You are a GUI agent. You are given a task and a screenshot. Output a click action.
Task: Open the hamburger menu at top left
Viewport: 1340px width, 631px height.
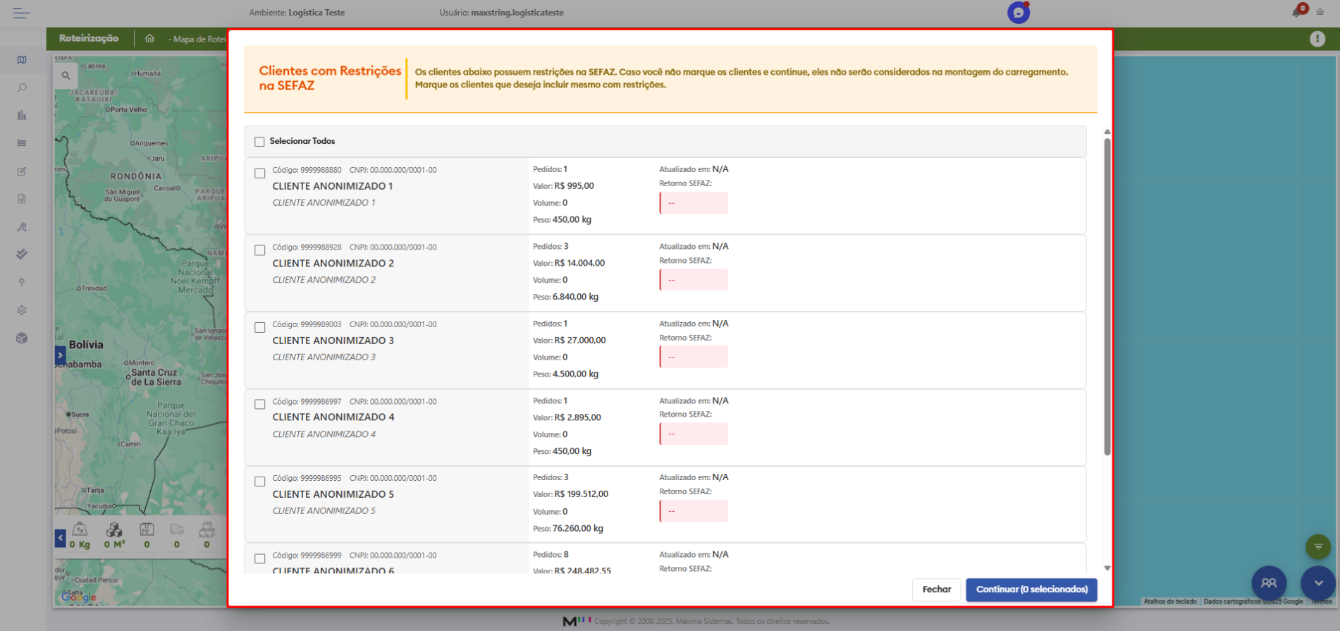21,13
